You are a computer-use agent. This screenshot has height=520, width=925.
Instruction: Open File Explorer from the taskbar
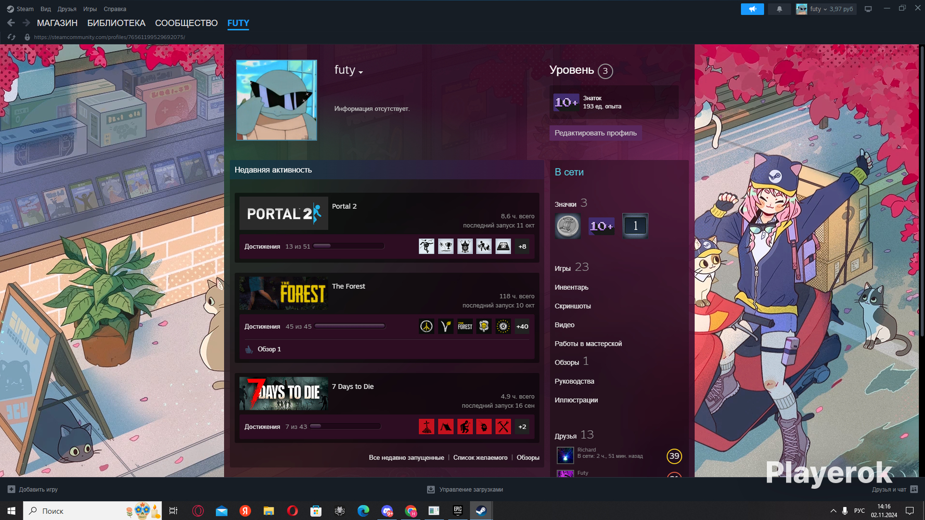268,511
